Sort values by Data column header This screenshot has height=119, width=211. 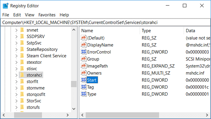pyautogui.click(x=197, y=31)
